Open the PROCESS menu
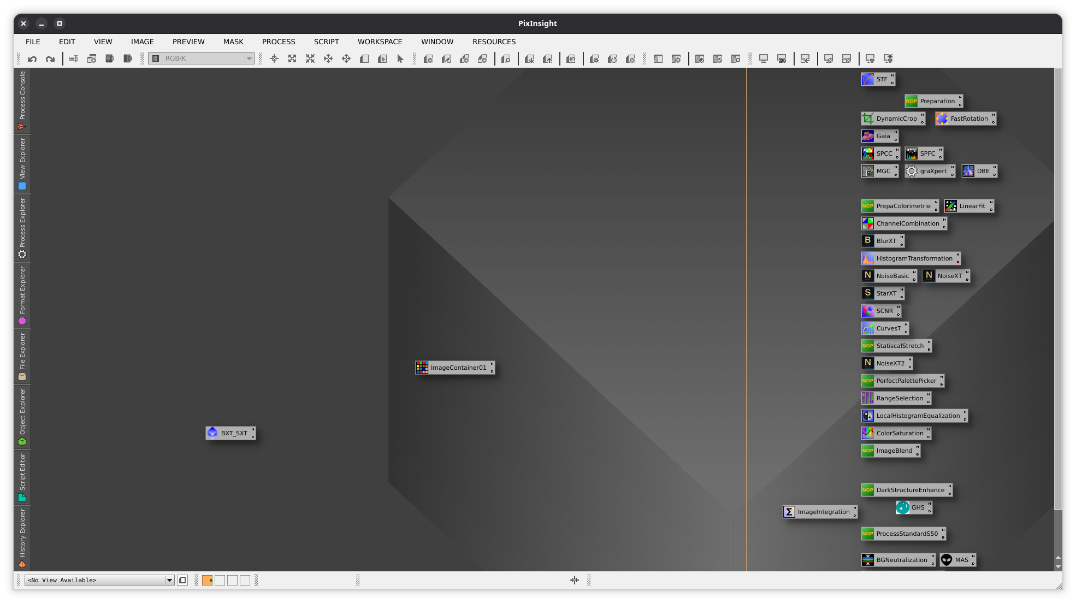This screenshot has width=1076, height=603. click(279, 42)
